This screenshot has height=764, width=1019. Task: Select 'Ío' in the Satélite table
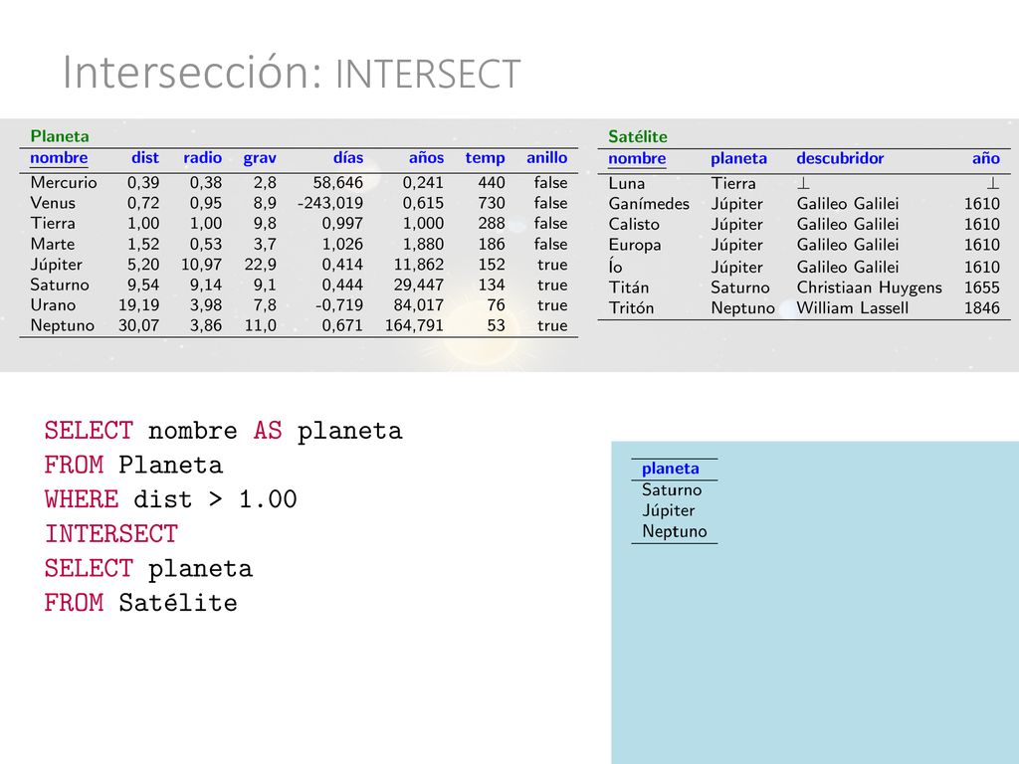[615, 267]
